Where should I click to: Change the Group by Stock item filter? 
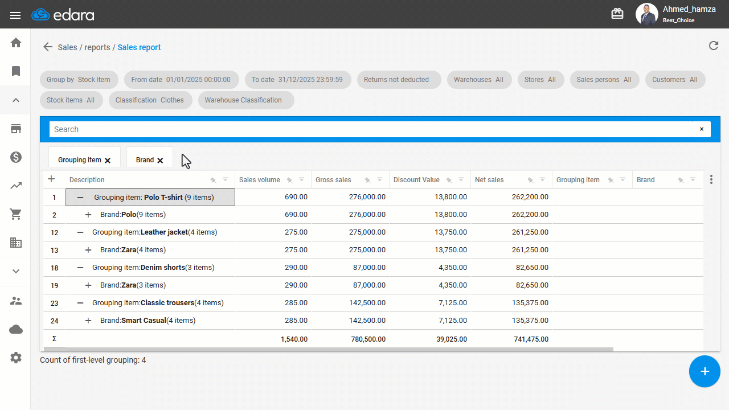79,80
